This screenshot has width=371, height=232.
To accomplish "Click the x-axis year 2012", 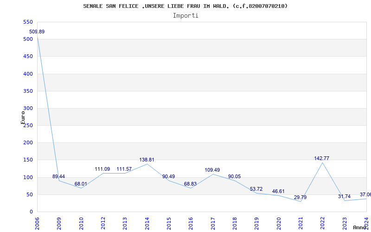I will [x=103, y=223].
